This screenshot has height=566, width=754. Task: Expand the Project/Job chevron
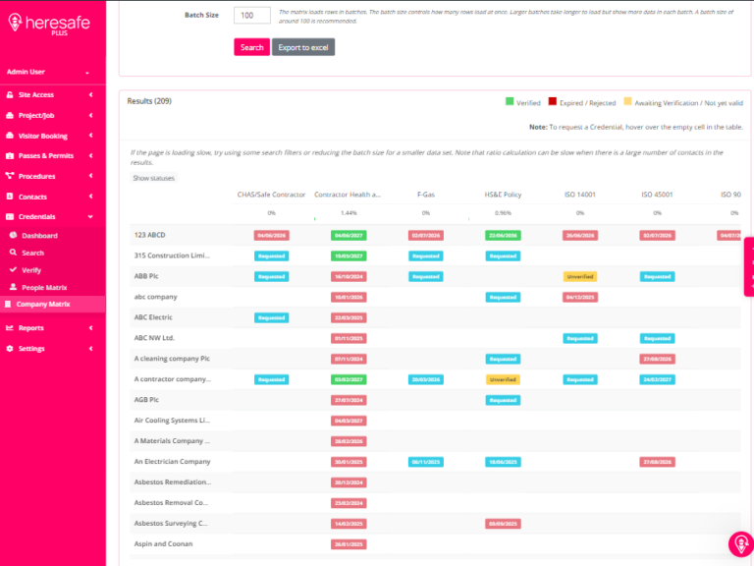[91, 116]
